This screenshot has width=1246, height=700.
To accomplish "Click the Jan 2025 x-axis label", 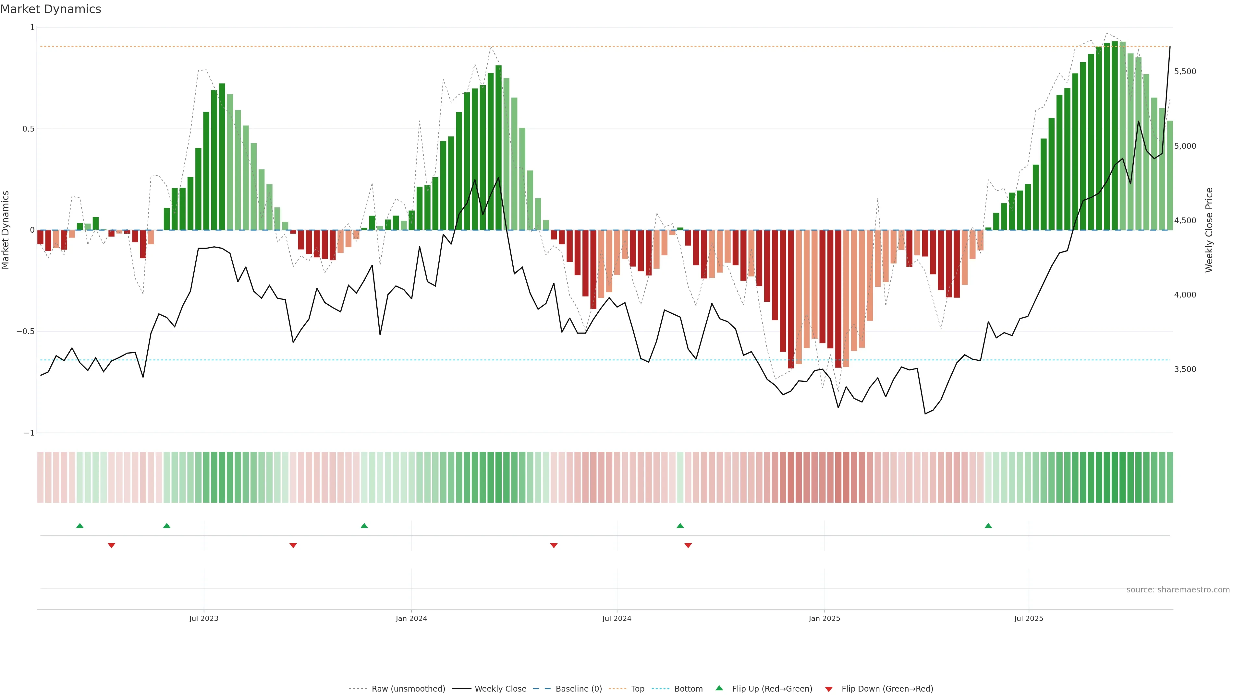I will [x=824, y=618].
